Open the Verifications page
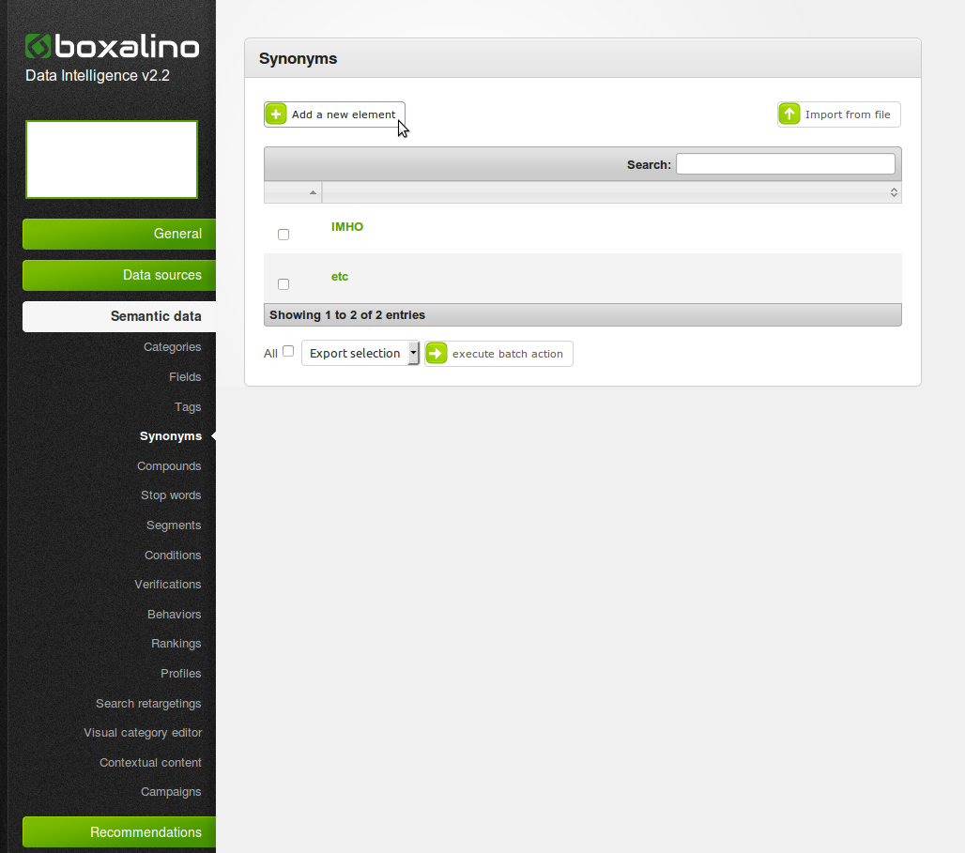Screen dimensions: 965x853 [168, 585]
